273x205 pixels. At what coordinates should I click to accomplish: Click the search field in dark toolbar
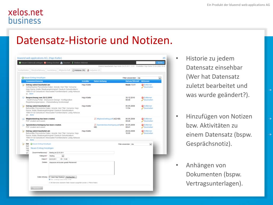pos(146,62)
